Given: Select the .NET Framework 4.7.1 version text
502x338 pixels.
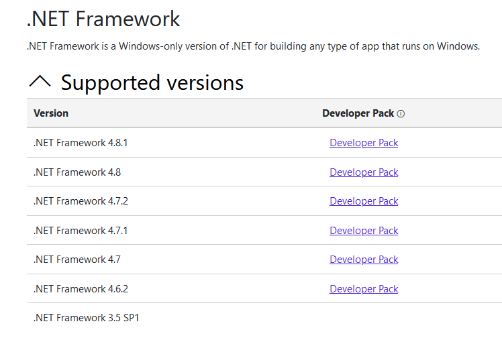Looking at the screenshot, I should click(81, 230).
